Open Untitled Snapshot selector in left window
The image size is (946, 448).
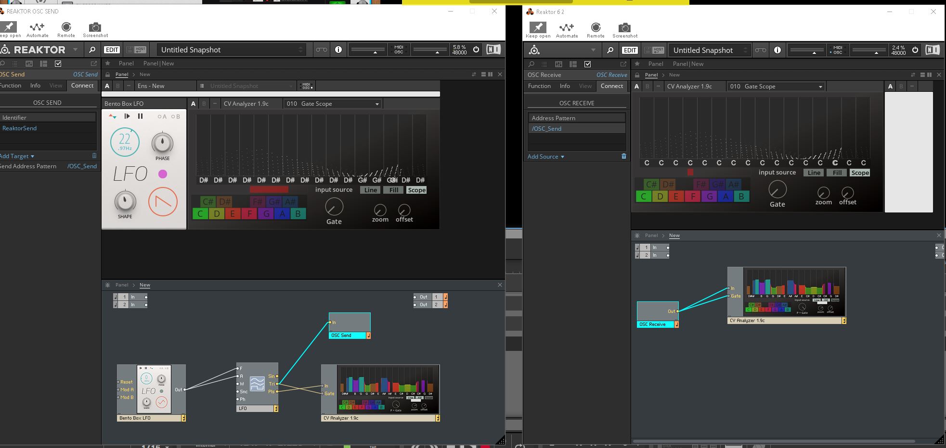(x=232, y=50)
